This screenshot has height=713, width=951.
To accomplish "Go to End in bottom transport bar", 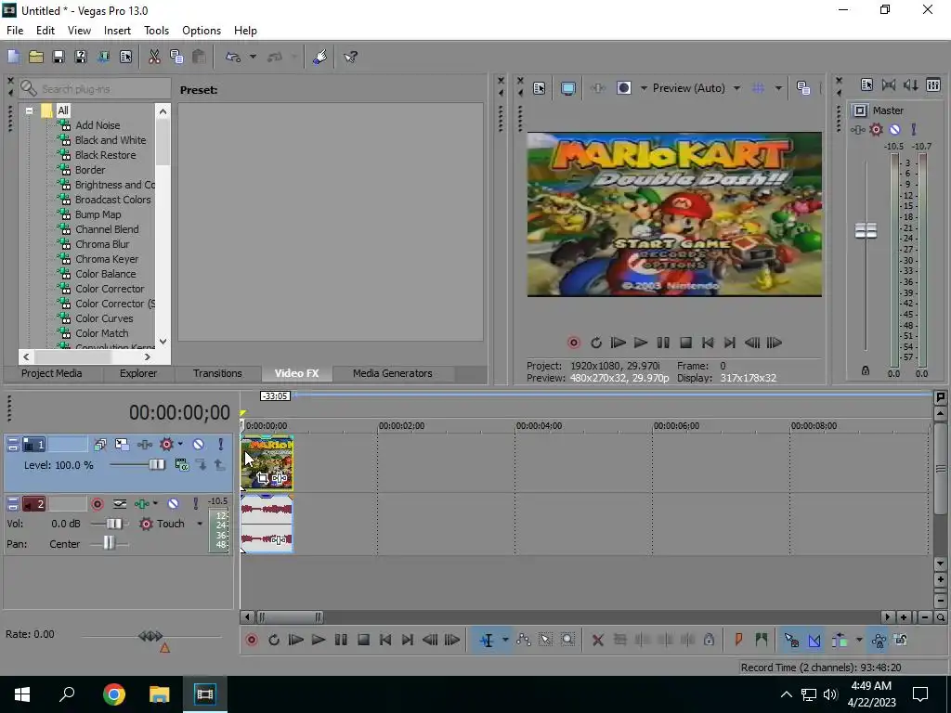I will [x=408, y=641].
